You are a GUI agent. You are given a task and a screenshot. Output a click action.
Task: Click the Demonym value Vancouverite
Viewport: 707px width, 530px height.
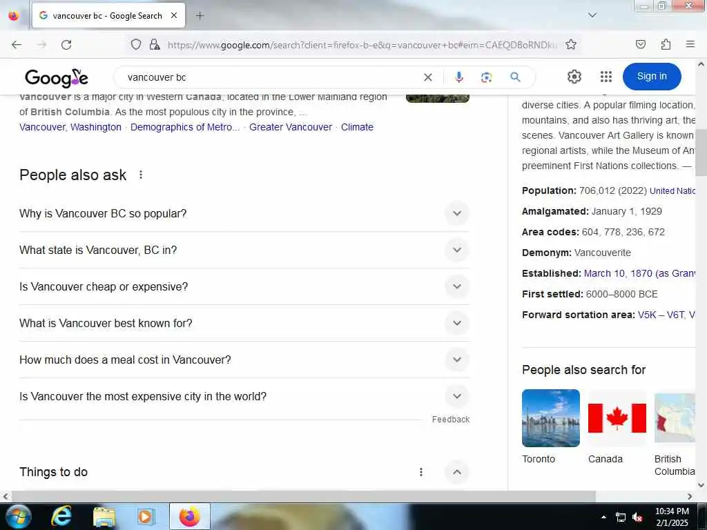(602, 253)
